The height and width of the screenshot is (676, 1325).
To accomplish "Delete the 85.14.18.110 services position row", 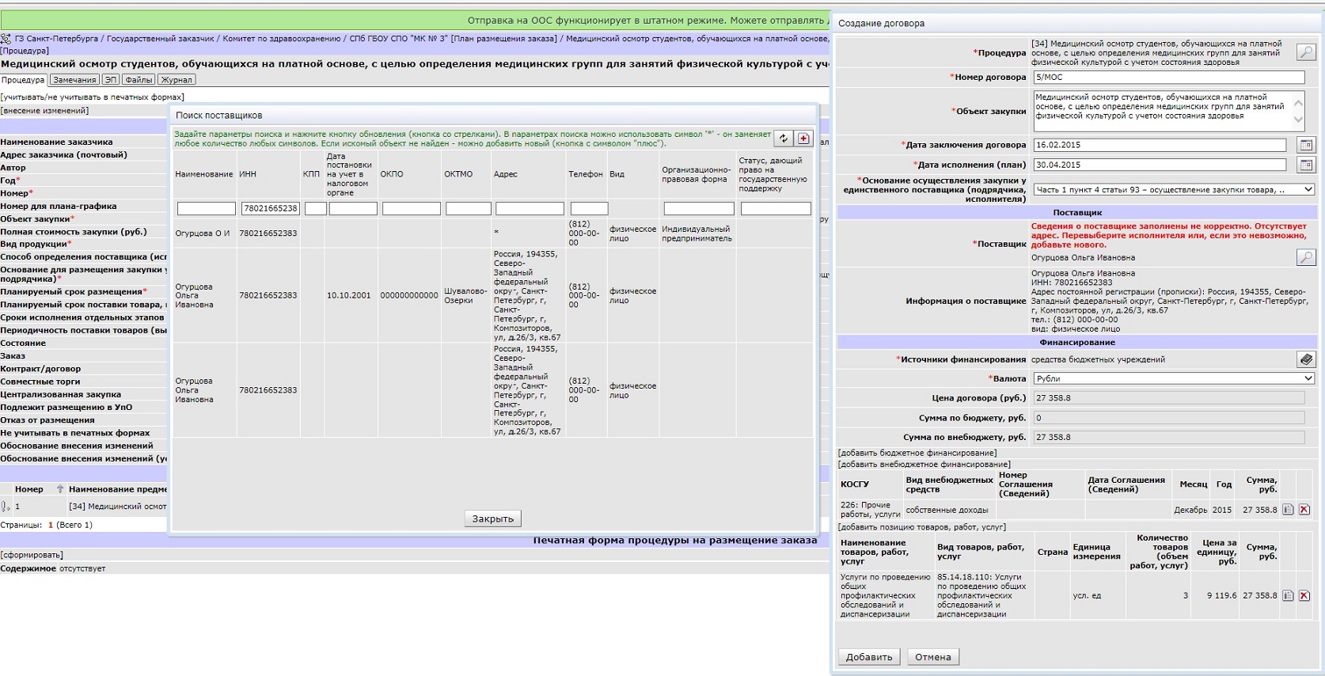I will [1304, 595].
